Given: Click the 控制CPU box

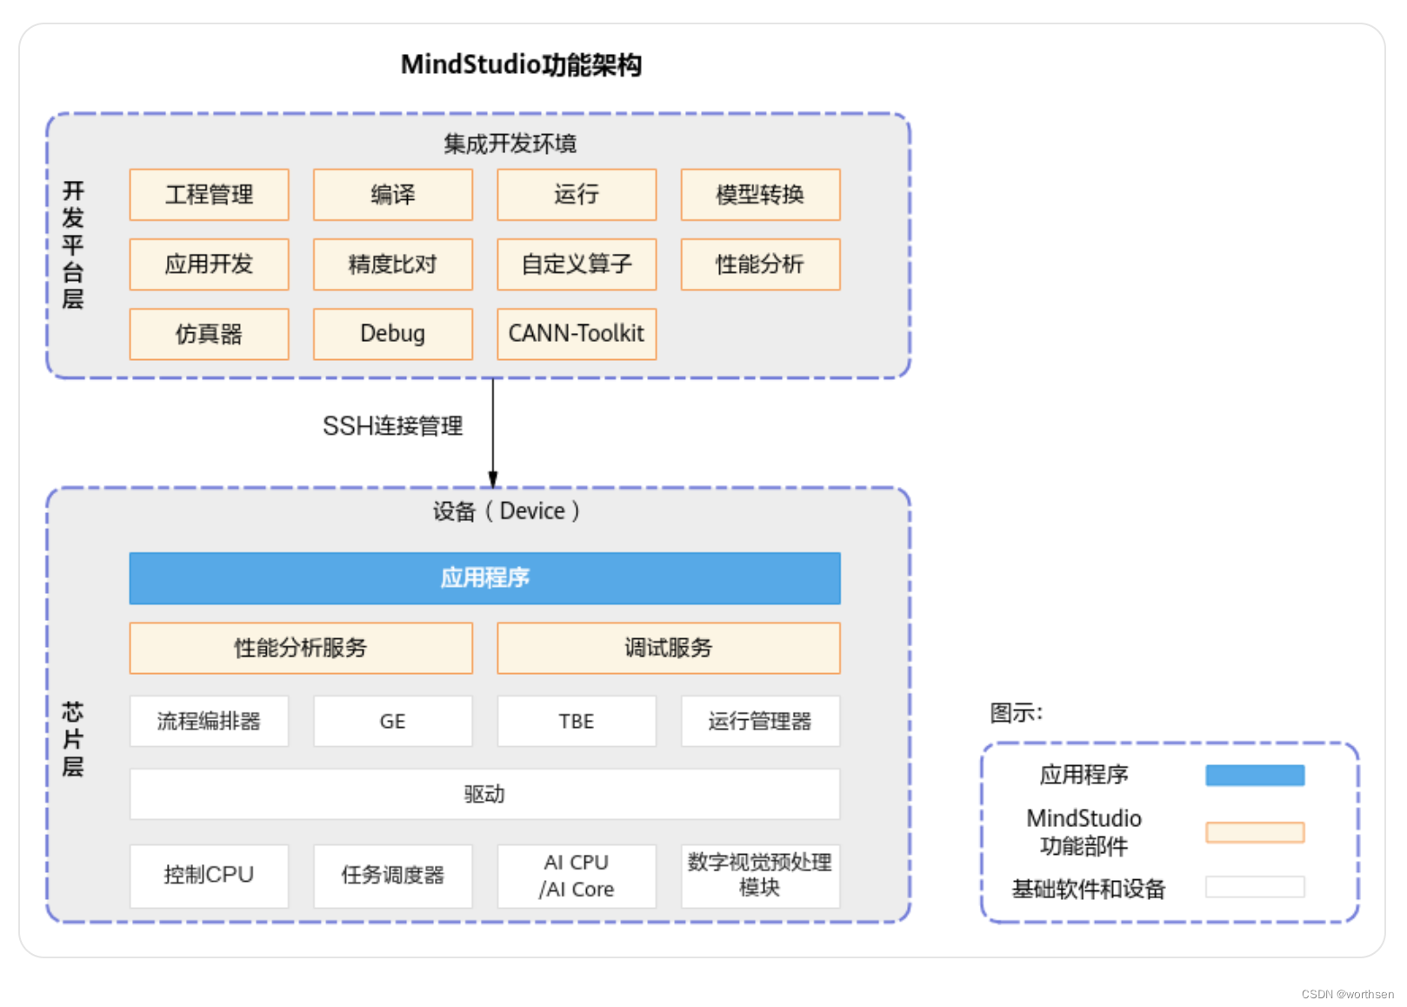Looking at the screenshot, I should (209, 876).
